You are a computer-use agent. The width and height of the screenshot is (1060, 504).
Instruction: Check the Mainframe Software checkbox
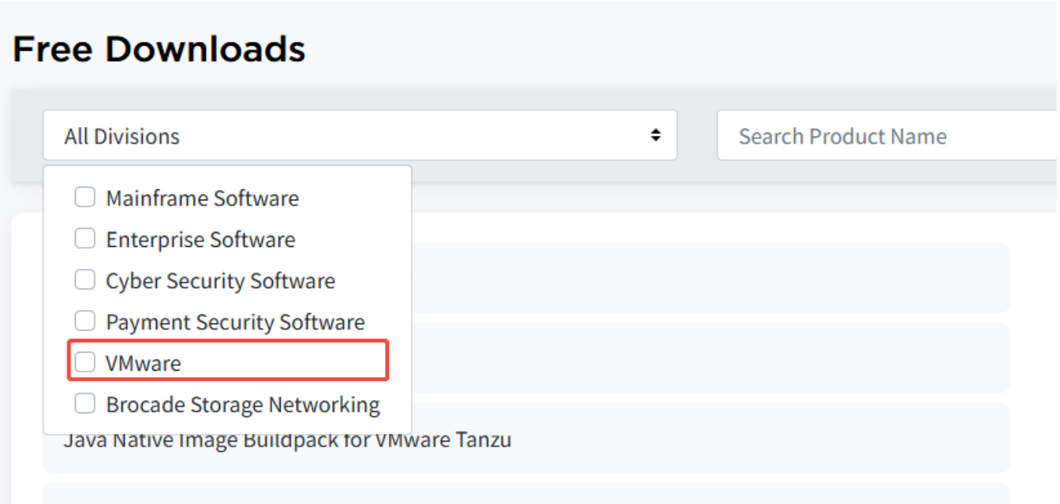(84, 197)
